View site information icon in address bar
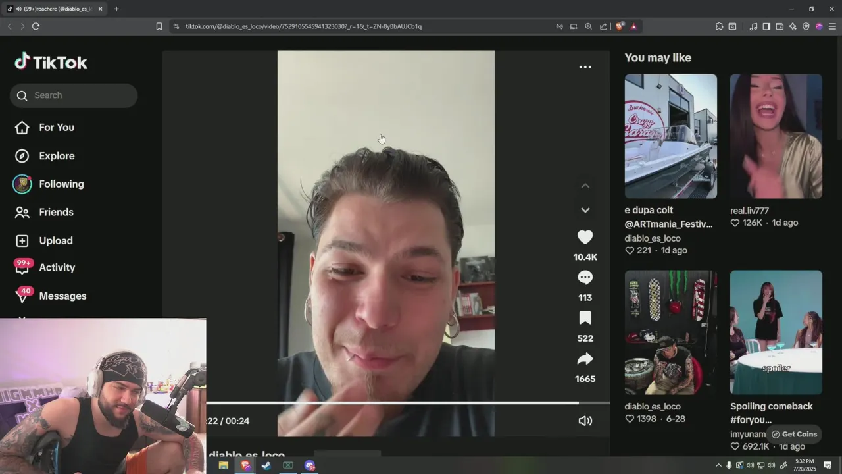Image resolution: width=842 pixels, height=474 pixels. (176, 26)
